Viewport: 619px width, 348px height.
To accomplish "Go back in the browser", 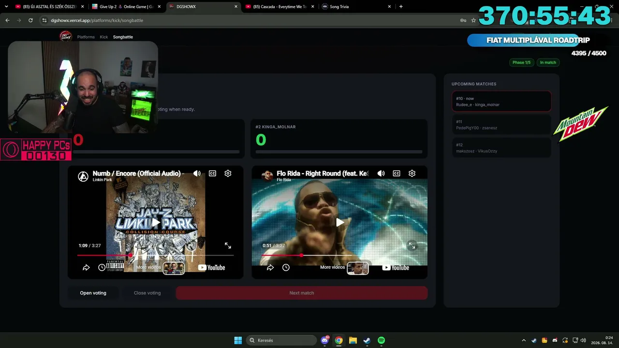I will (x=7, y=20).
